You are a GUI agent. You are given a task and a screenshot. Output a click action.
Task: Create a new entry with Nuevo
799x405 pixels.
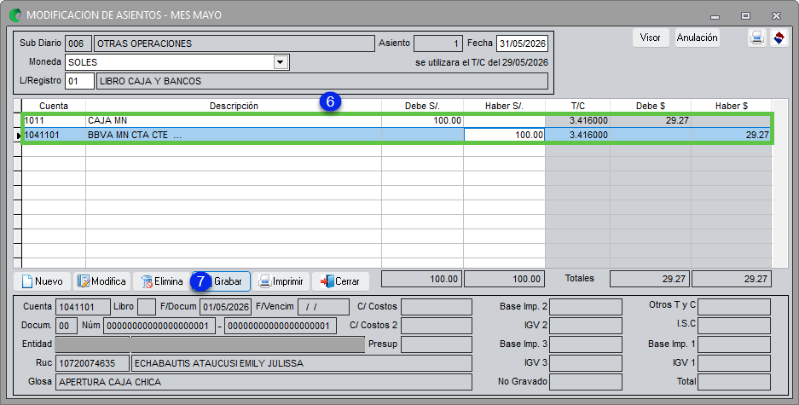tap(43, 281)
